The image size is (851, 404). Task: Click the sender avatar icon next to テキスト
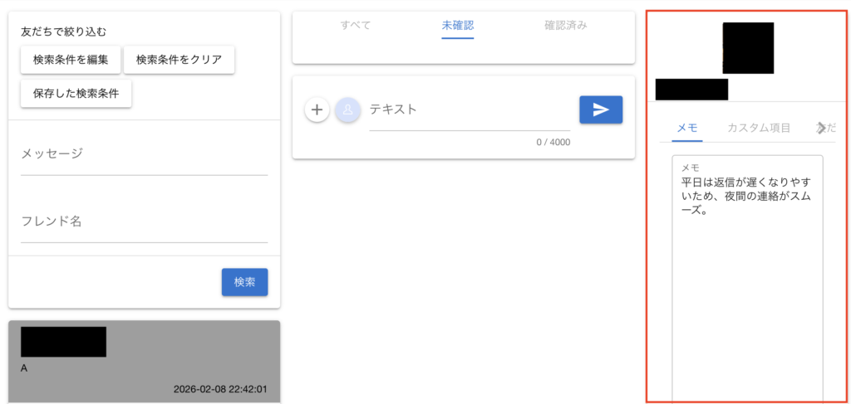click(x=347, y=110)
